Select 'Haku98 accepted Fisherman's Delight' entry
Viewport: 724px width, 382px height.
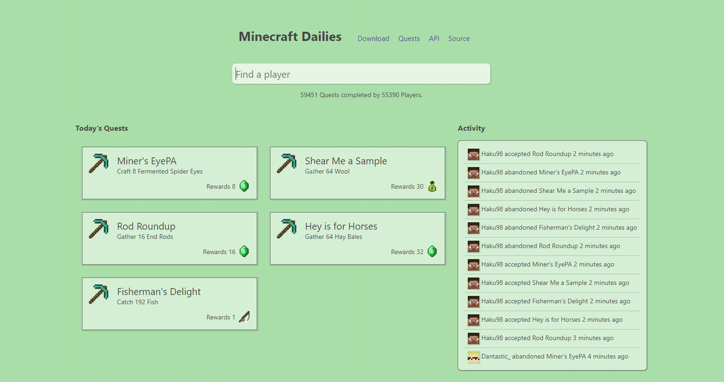pyautogui.click(x=553, y=301)
